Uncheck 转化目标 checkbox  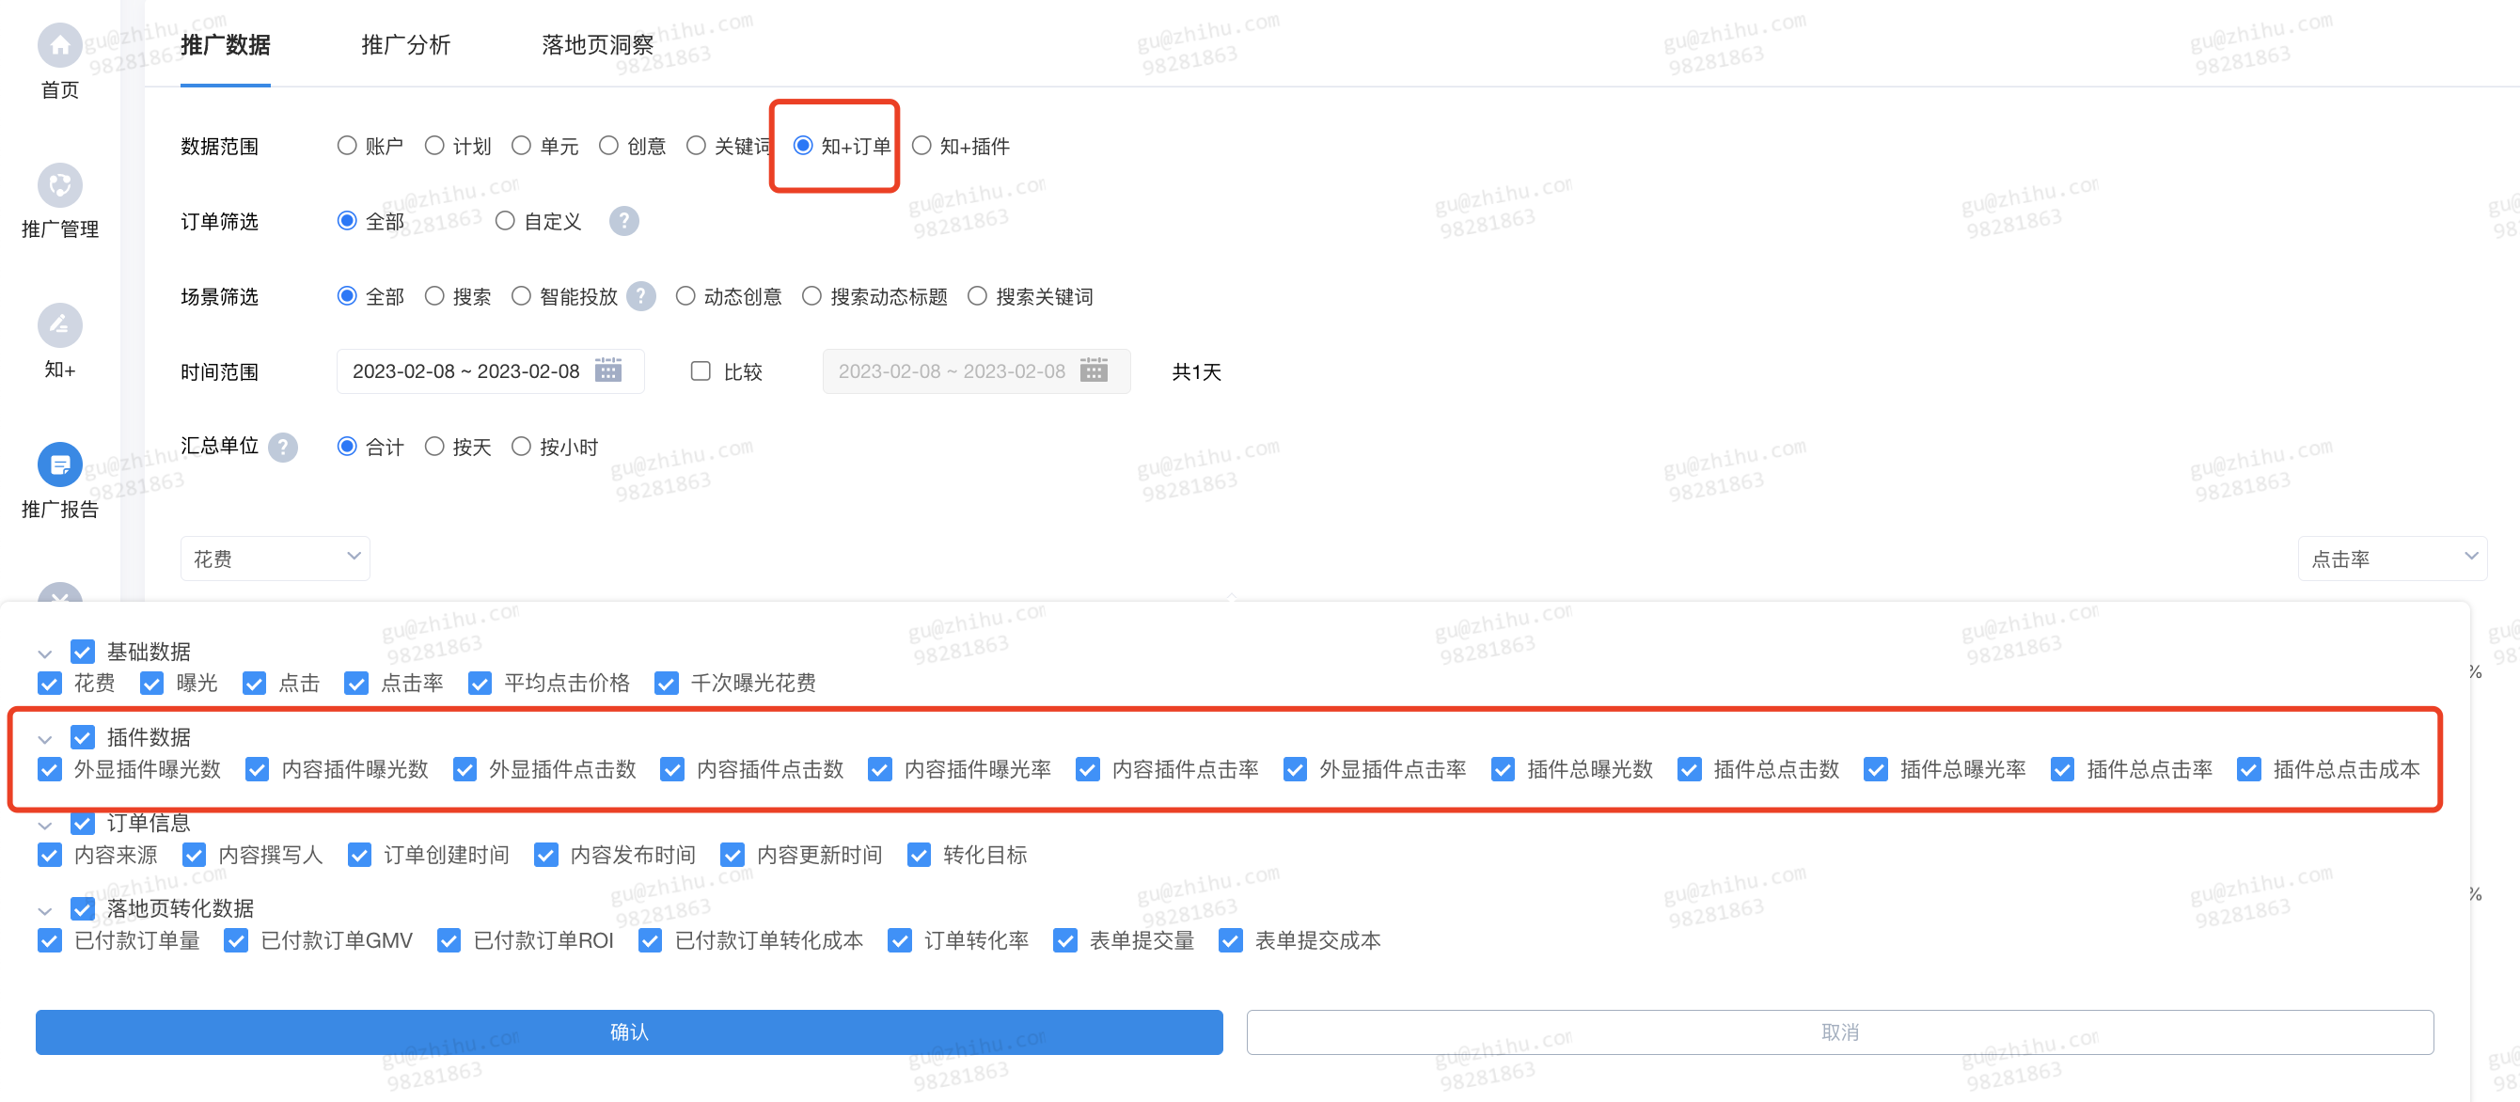click(x=919, y=856)
